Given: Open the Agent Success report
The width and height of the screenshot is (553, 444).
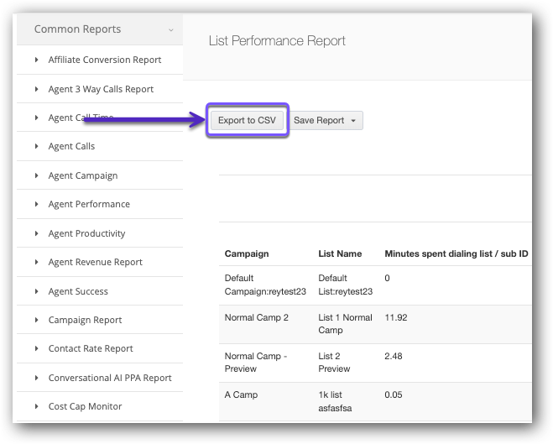Looking at the screenshot, I should [78, 291].
